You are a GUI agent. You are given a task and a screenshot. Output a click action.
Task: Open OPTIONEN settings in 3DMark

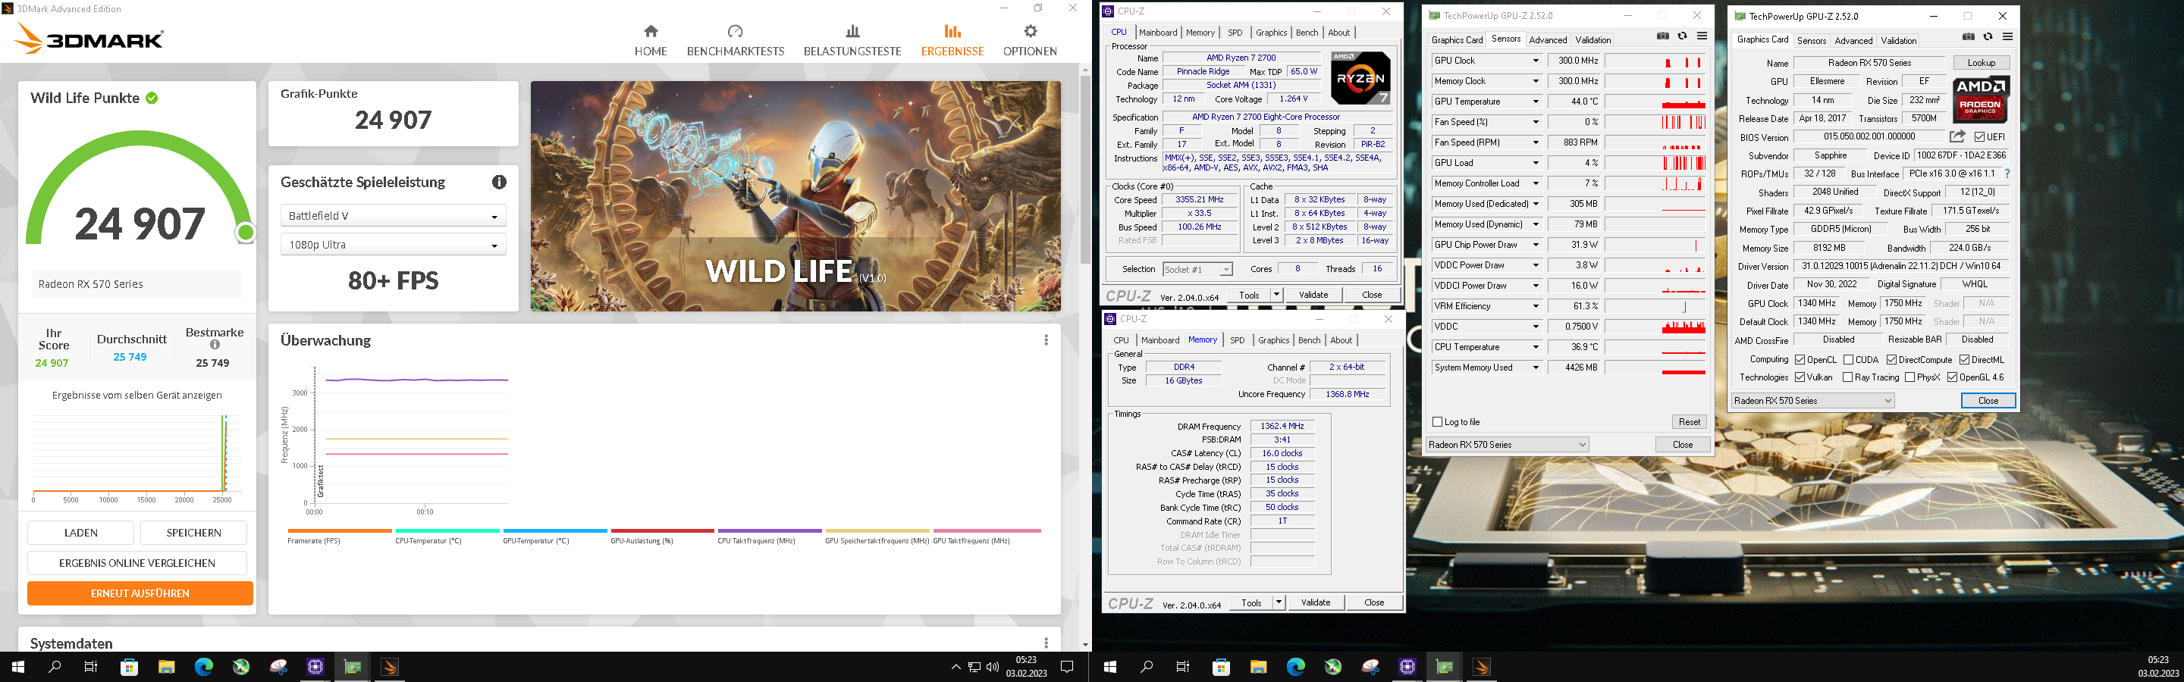tap(1029, 41)
